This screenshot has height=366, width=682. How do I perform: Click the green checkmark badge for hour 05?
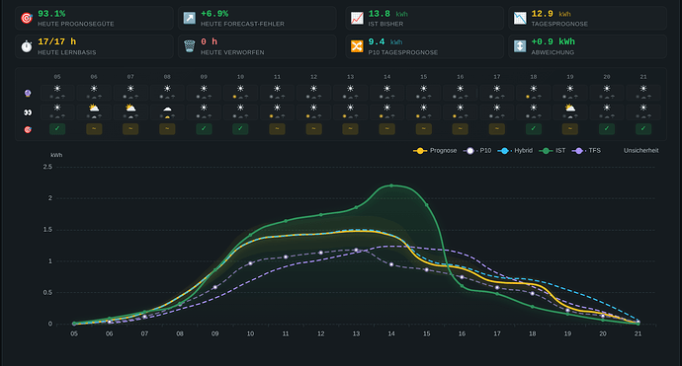57,129
